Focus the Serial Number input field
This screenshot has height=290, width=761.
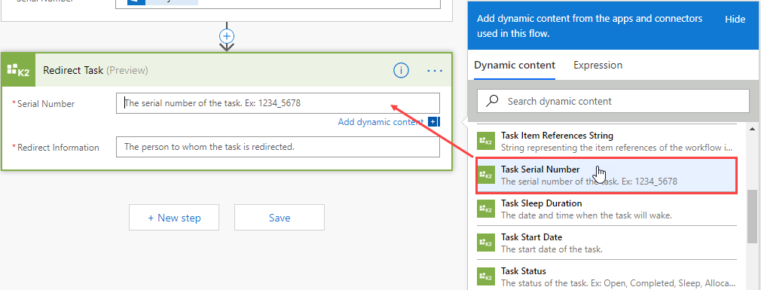278,102
